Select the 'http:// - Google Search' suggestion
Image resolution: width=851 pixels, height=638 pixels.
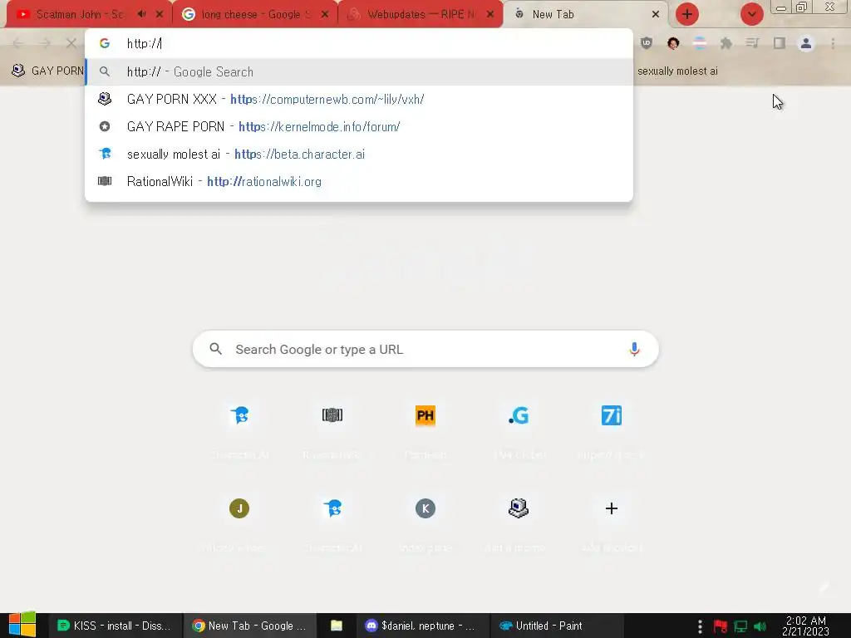pyautogui.click(x=359, y=71)
